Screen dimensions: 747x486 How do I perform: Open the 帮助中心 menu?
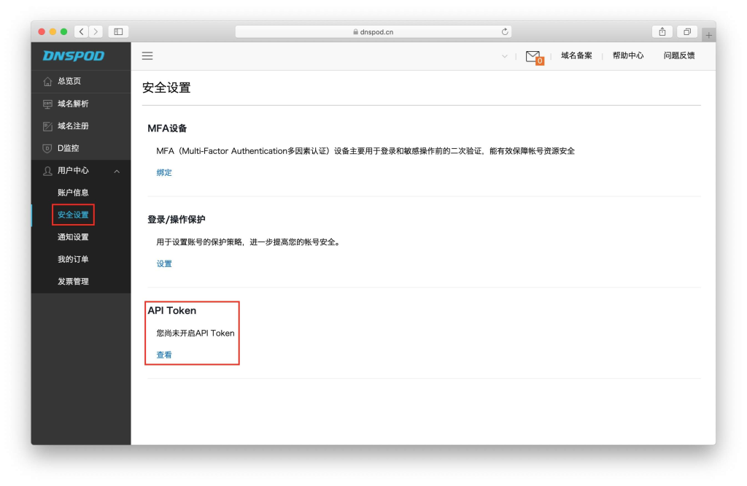tap(628, 55)
